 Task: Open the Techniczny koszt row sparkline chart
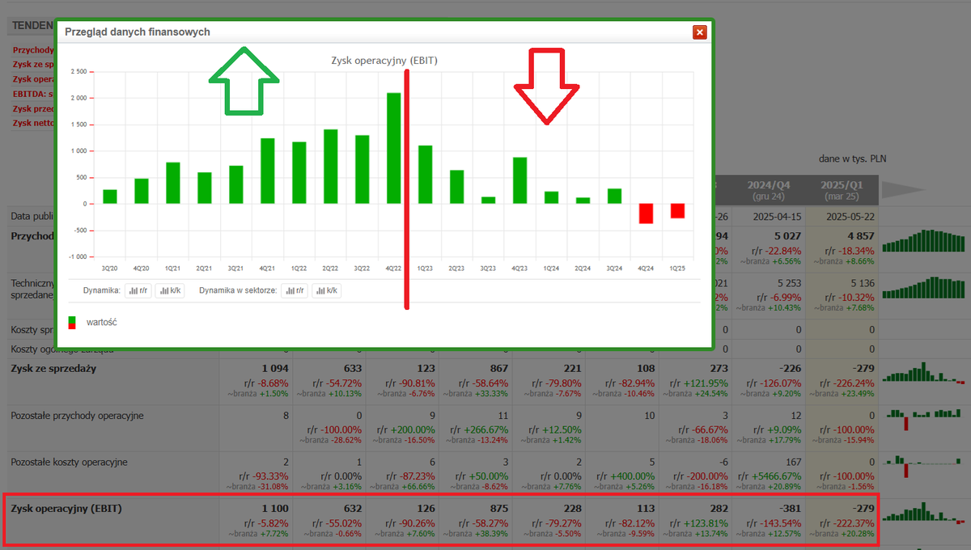point(923,288)
